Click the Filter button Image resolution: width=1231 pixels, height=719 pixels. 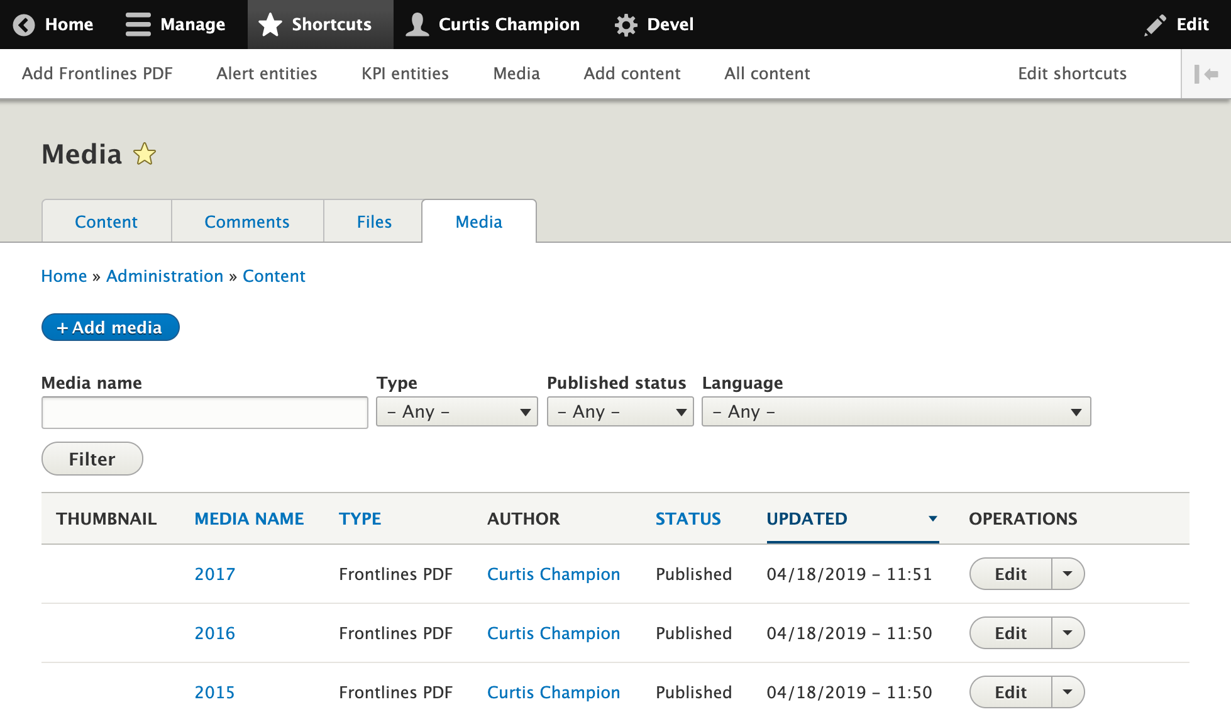click(x=92, y=459)
